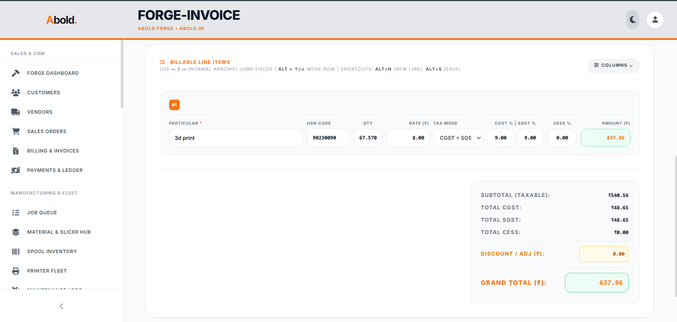Click subtotal value ₹540.56
The height and width of the screenshot is (322, 677).
point(618,195)
